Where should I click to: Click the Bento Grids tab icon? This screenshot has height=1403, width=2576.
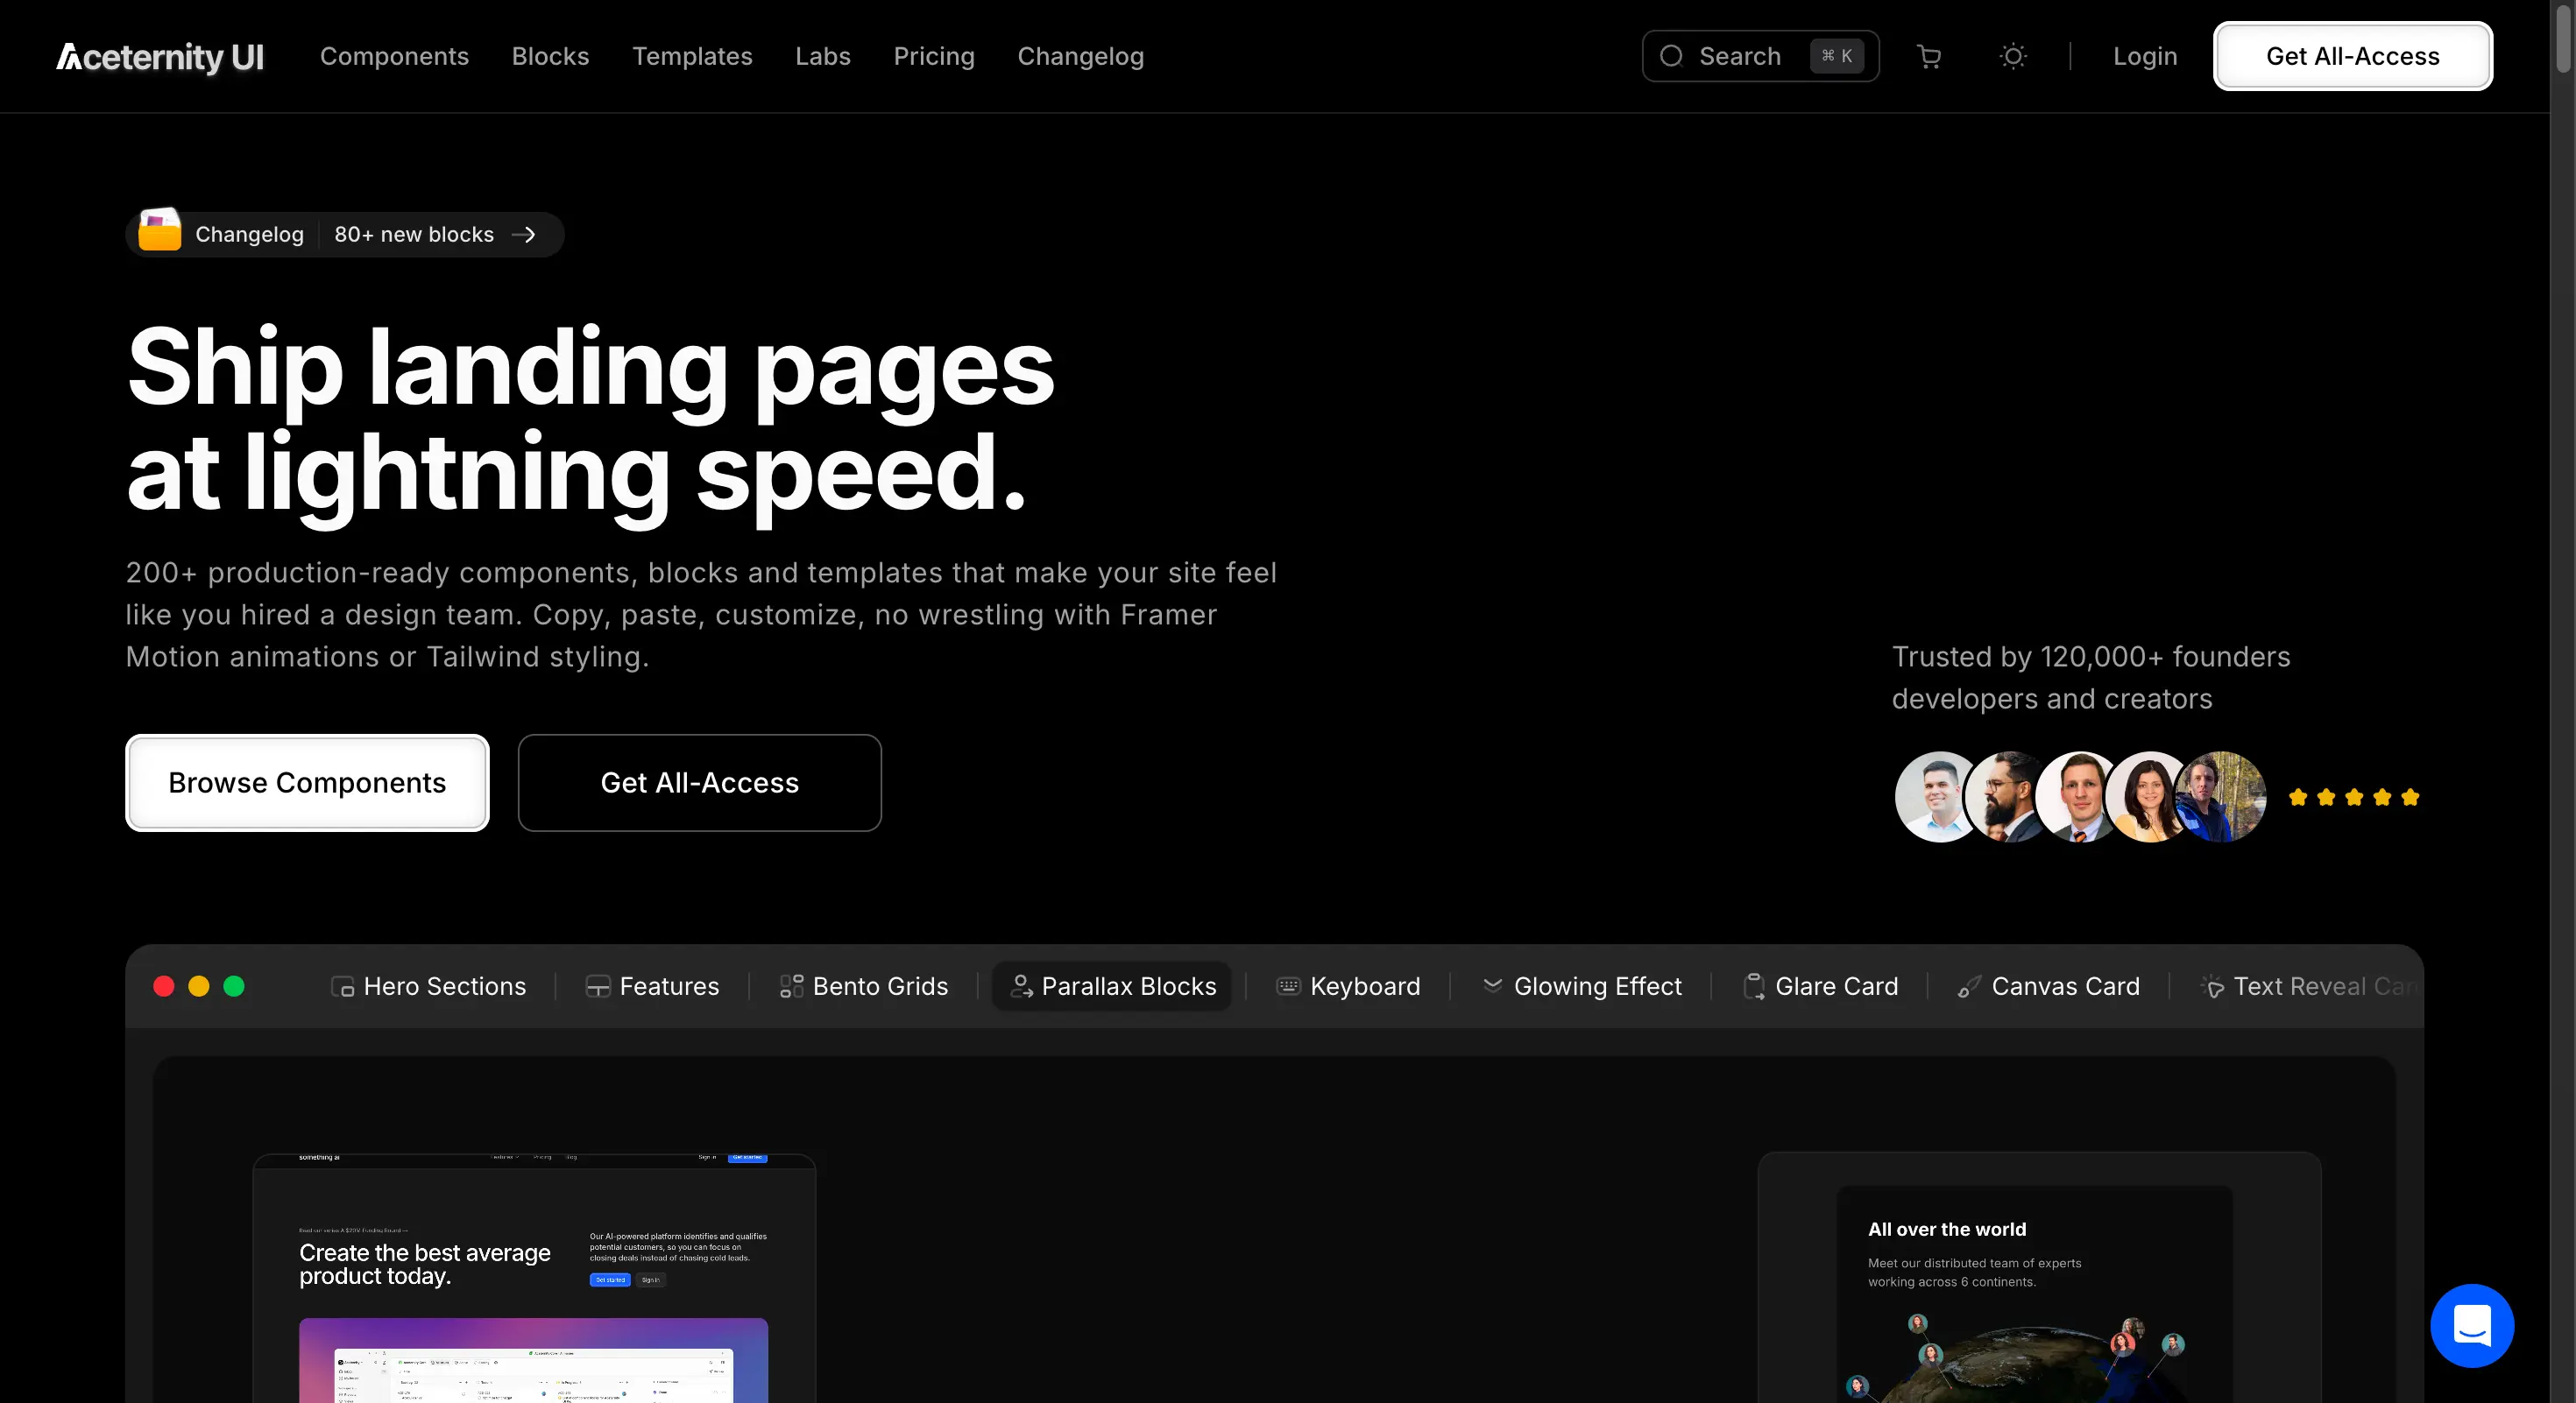791,987
